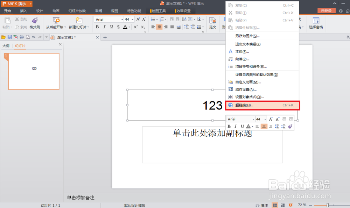Viewport: 350px width, 208px height.
Task: Switch to slide sorter view icon
Action: (282, 205)
